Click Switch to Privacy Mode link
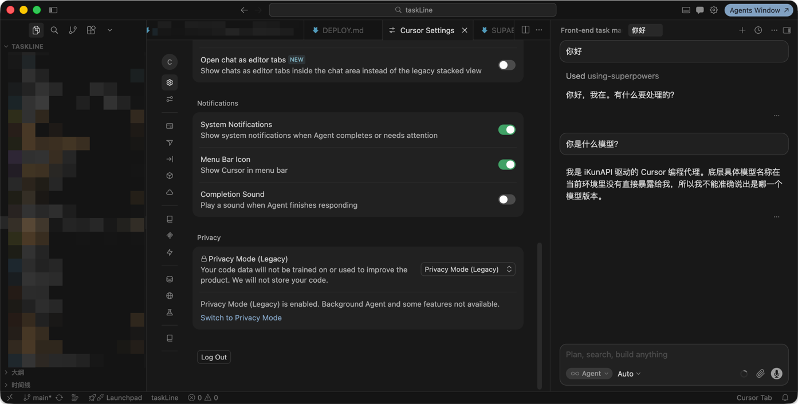The image size is (798, 404). 241,318
